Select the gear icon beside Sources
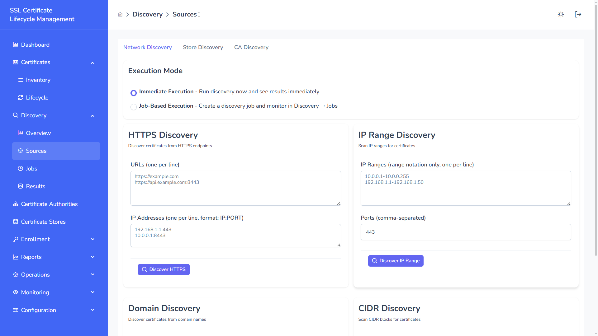598x336 pixels. point(20,151)
